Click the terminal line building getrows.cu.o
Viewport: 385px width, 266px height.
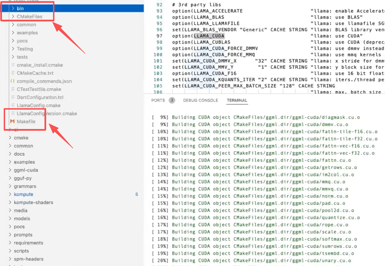pyautogui.click(x=254, y=168)
